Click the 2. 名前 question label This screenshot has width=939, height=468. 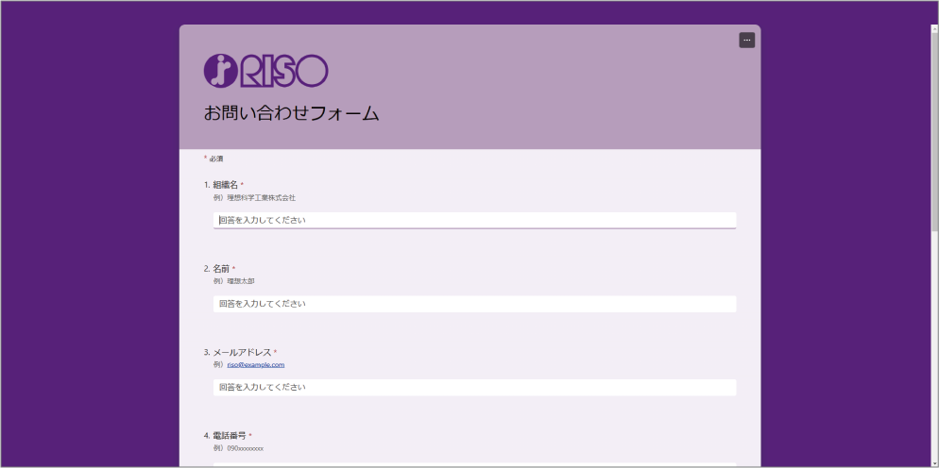coord(216,269)
